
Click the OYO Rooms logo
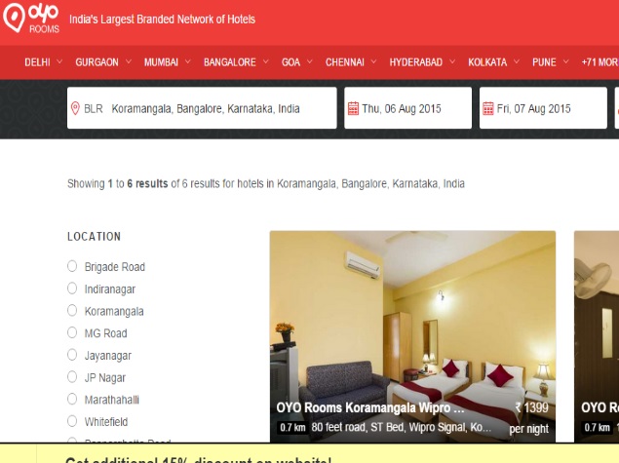31,19
